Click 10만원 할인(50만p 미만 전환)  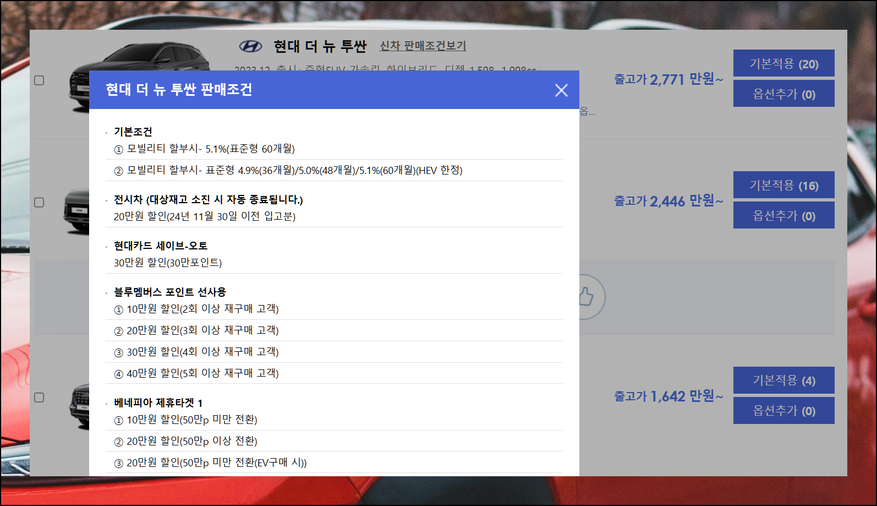click(186, 420)
